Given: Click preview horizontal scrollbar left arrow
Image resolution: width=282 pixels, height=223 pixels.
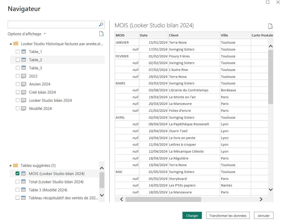Looking at the screenshot, I should (x=121, y=199).
